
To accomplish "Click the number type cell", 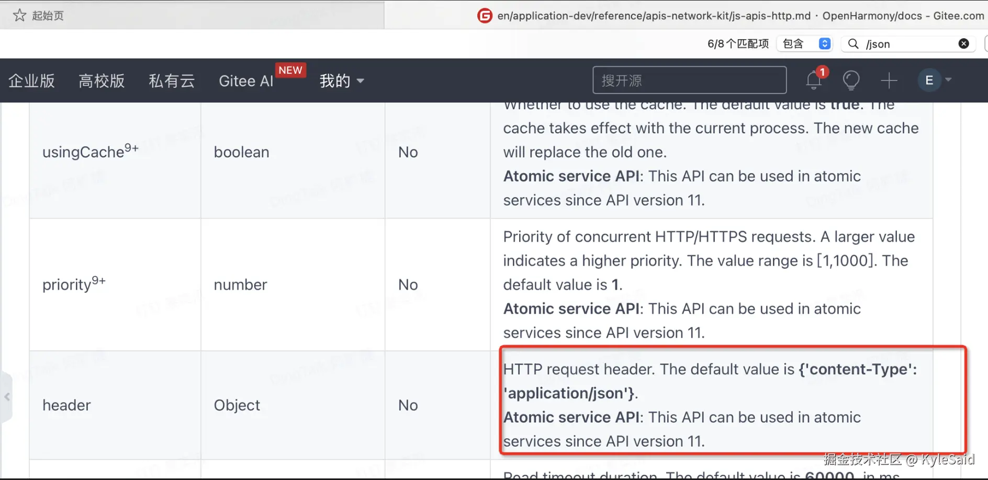I will tap(293, 284).
